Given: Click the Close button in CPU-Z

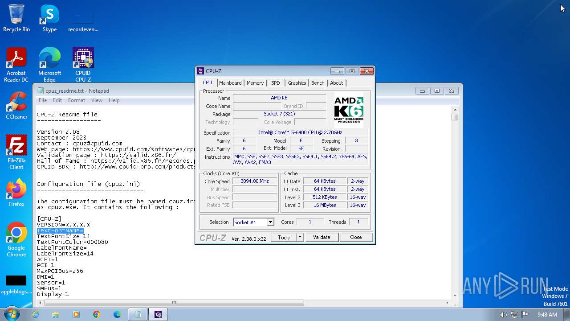Looking at the screenshot, I should (x=356, y=237).
